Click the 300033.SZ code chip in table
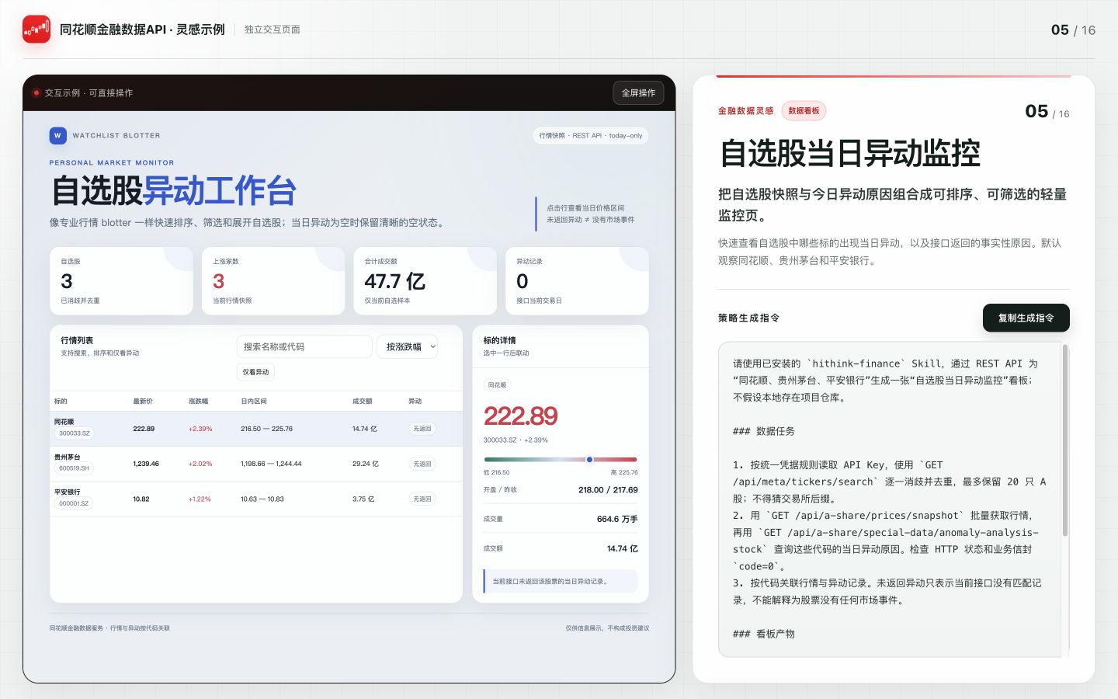Viewport: 1118px width, 699px height. coord(75,433)
